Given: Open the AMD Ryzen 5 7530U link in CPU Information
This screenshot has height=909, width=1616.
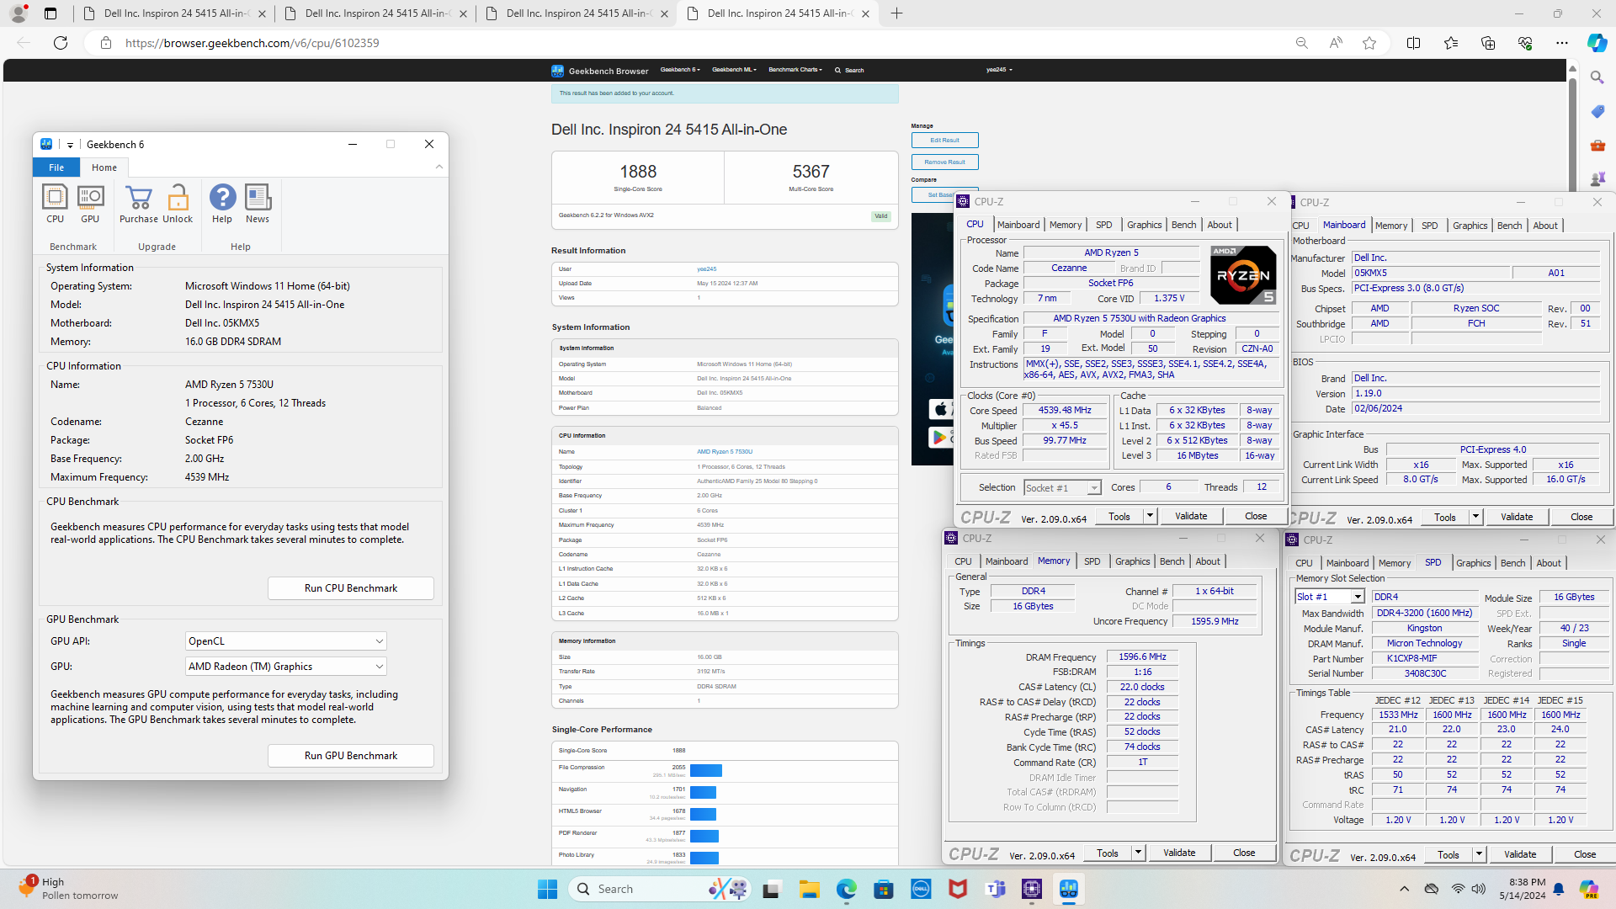Looking at the screenshot, I should (x=725, y=452).
